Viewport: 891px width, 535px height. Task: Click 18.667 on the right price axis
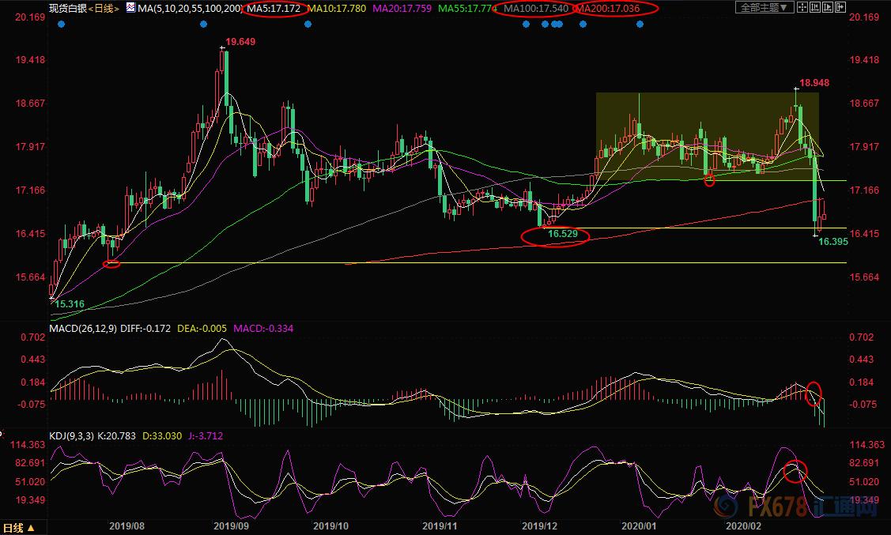tap(863, 103)
